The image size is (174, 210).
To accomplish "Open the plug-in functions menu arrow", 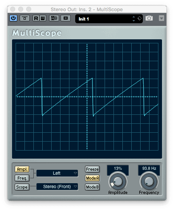I will click(162, 18).
